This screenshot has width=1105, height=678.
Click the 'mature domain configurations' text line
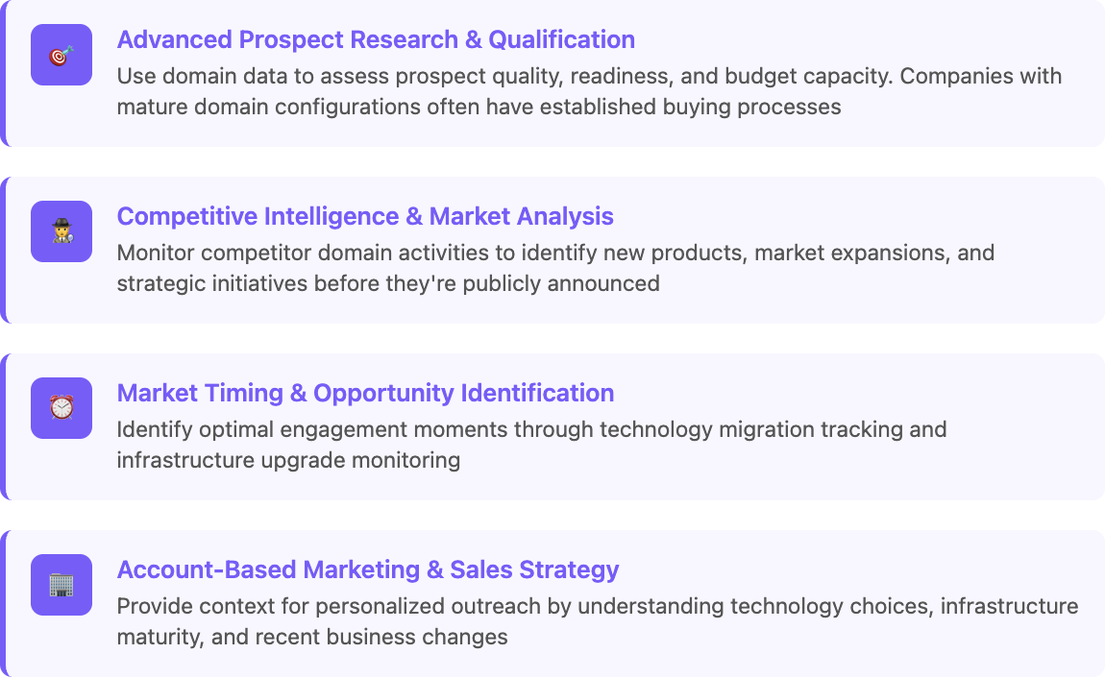point(479,107)
